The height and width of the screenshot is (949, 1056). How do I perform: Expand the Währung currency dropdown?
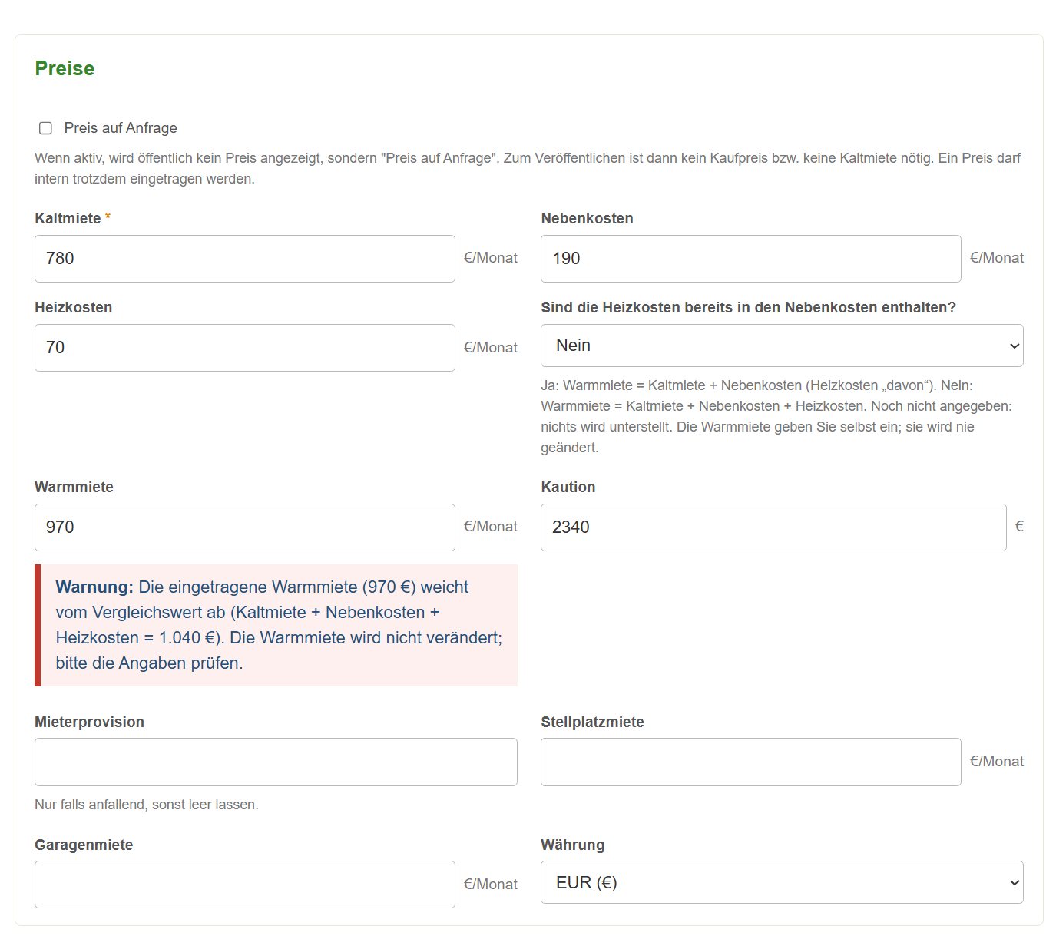tap(782, 882)
